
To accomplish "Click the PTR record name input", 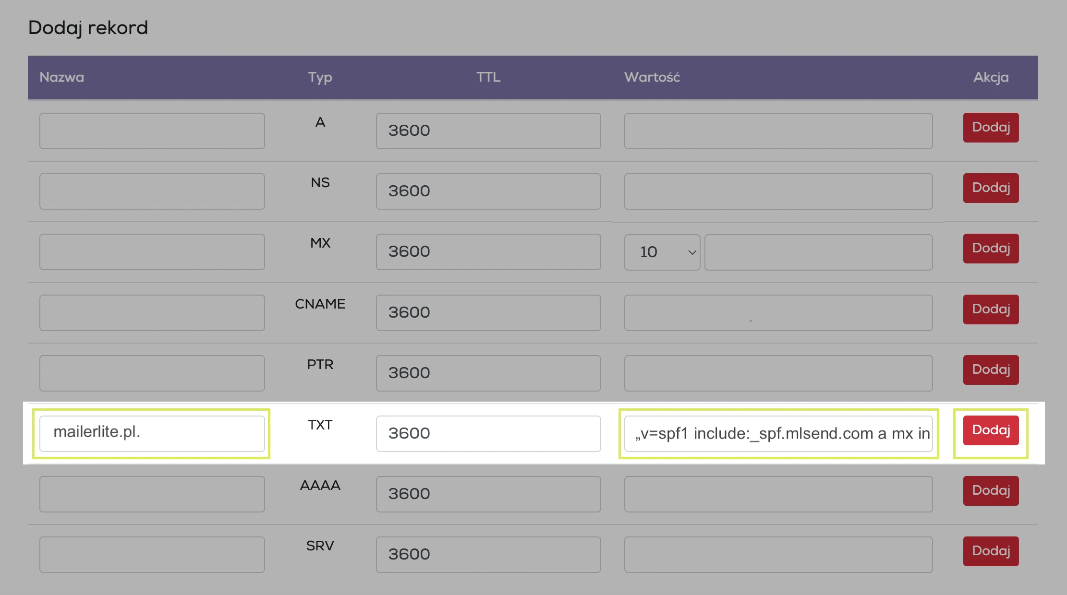I will pyautogui.click(x=152, y=373).
